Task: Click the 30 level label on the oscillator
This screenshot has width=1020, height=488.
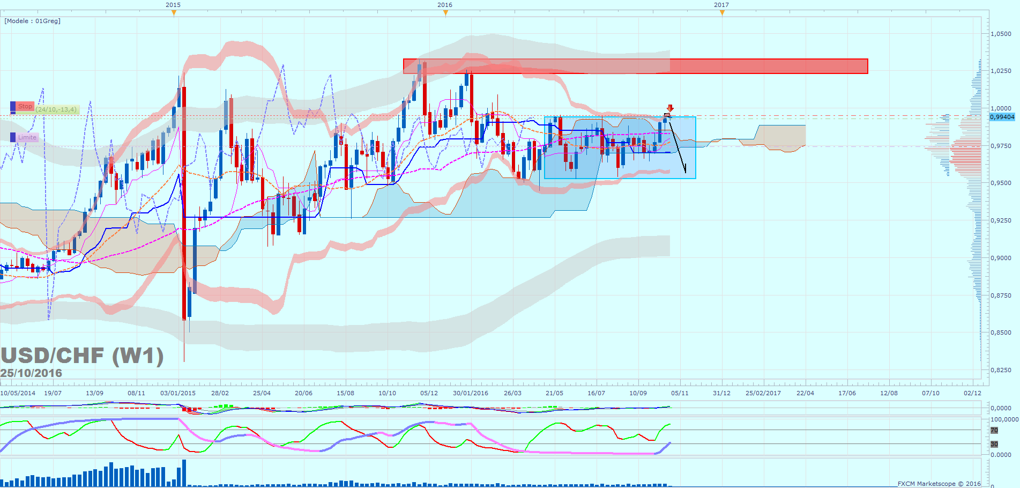Action: (994, 444)
